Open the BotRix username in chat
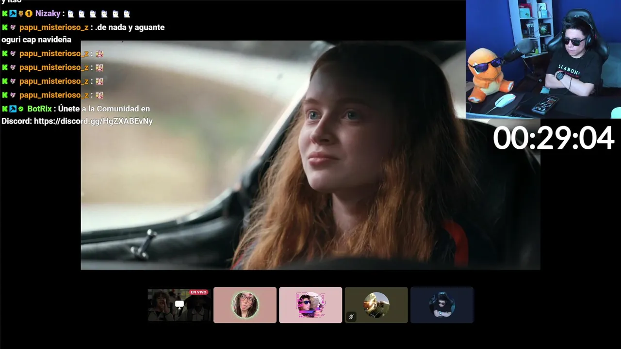This screenshot has height=349, width=621. pos(39,109)
